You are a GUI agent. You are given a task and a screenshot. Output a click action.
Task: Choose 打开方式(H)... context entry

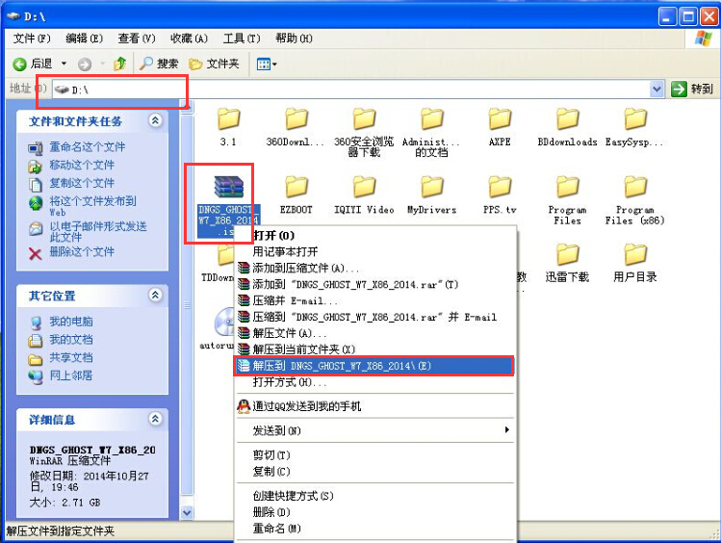pos(374,382)
